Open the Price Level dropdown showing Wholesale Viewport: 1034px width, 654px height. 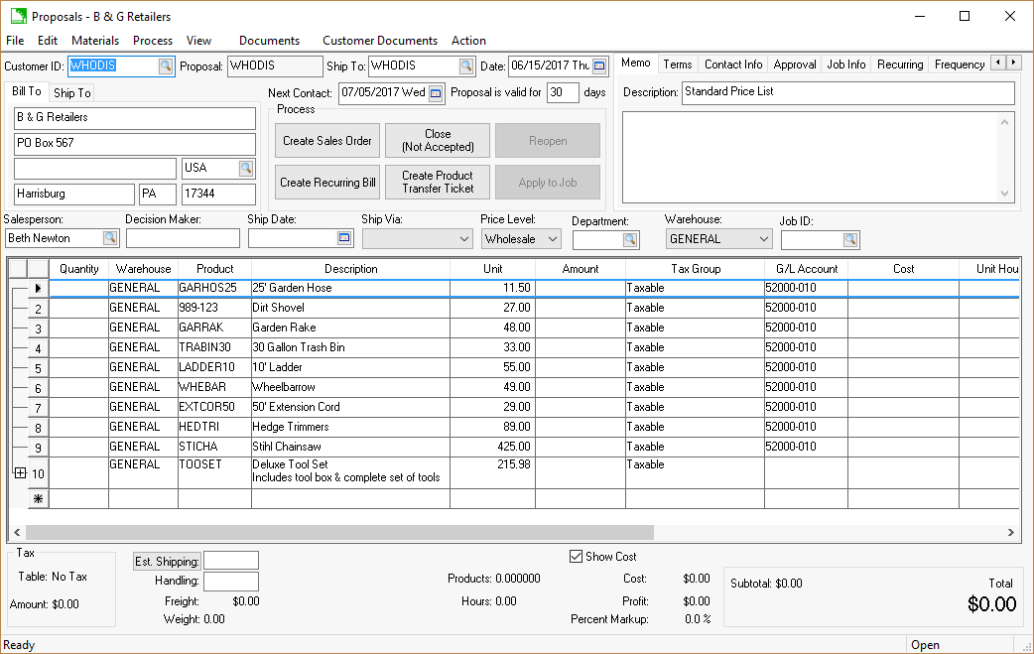[553, 238]
